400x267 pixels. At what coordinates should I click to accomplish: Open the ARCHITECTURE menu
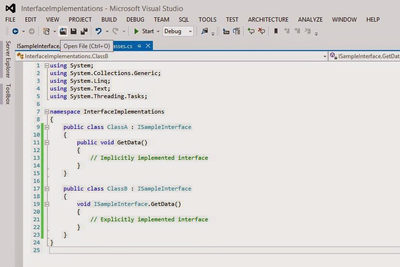pyautogui.click(x=268, y=20)
